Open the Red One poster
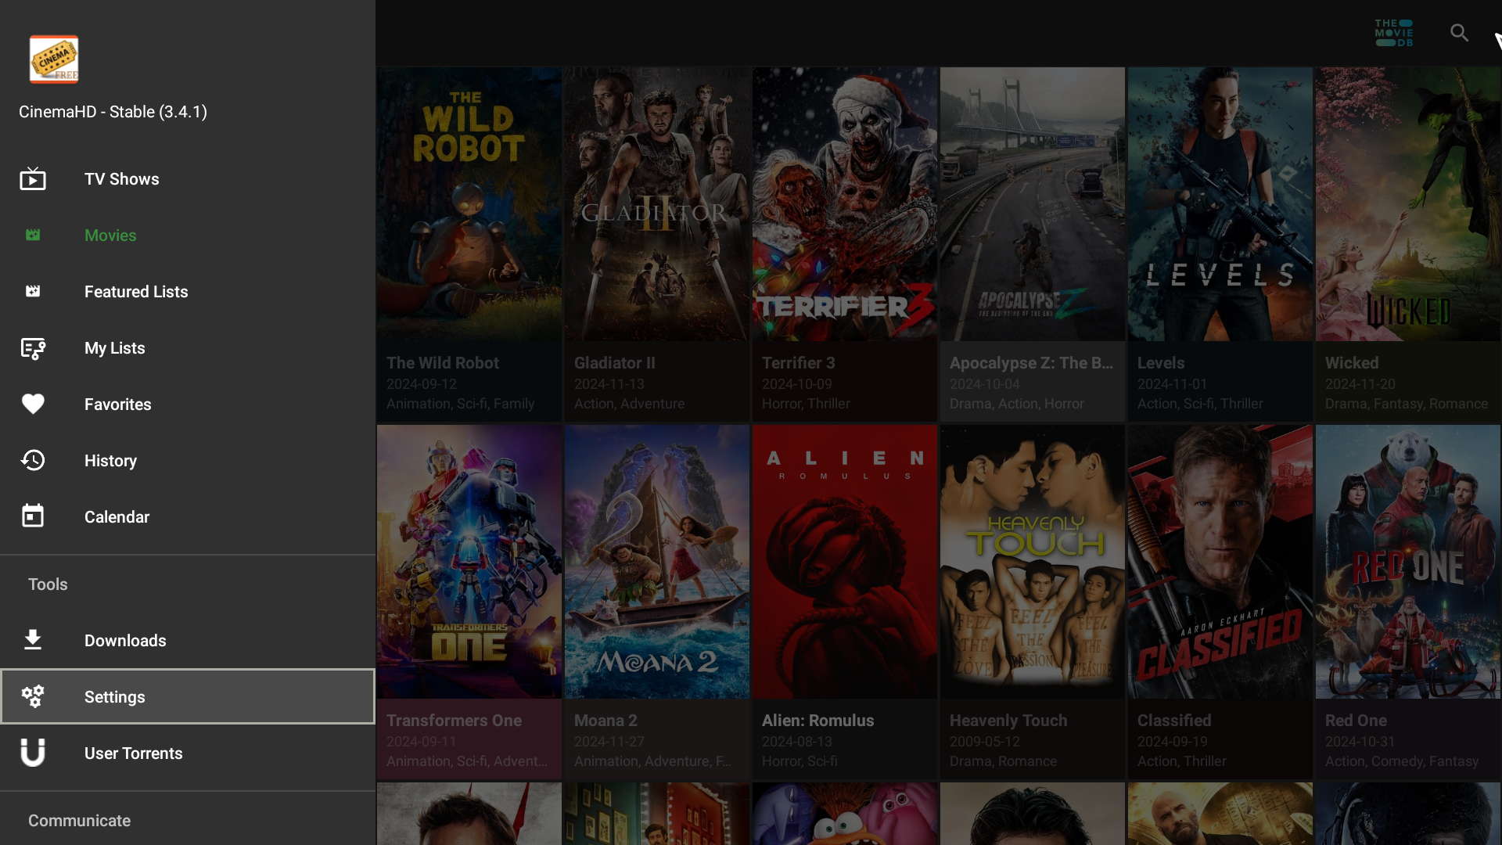The height and width of the screenshot is (845, 1502). pos(1408,562)
